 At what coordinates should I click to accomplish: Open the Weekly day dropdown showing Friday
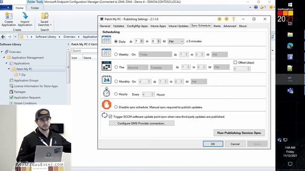pyautogui.click(x=155, y=55)
